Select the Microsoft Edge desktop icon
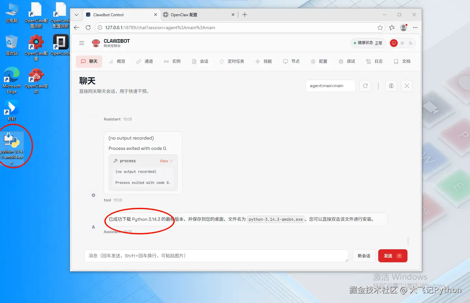The image size is (470, 303). pyautogui.click(x=12, y=80)
